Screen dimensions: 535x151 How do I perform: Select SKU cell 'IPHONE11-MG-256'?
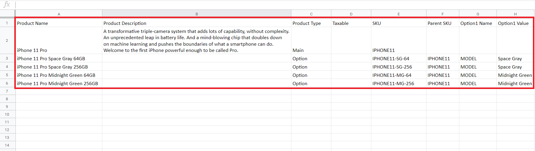(398, 83)
